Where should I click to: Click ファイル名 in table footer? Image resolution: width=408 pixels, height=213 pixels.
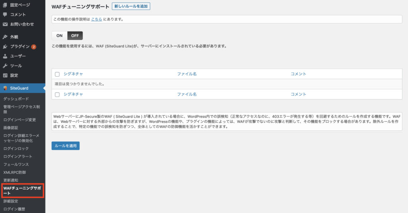(x=187, y=94)
